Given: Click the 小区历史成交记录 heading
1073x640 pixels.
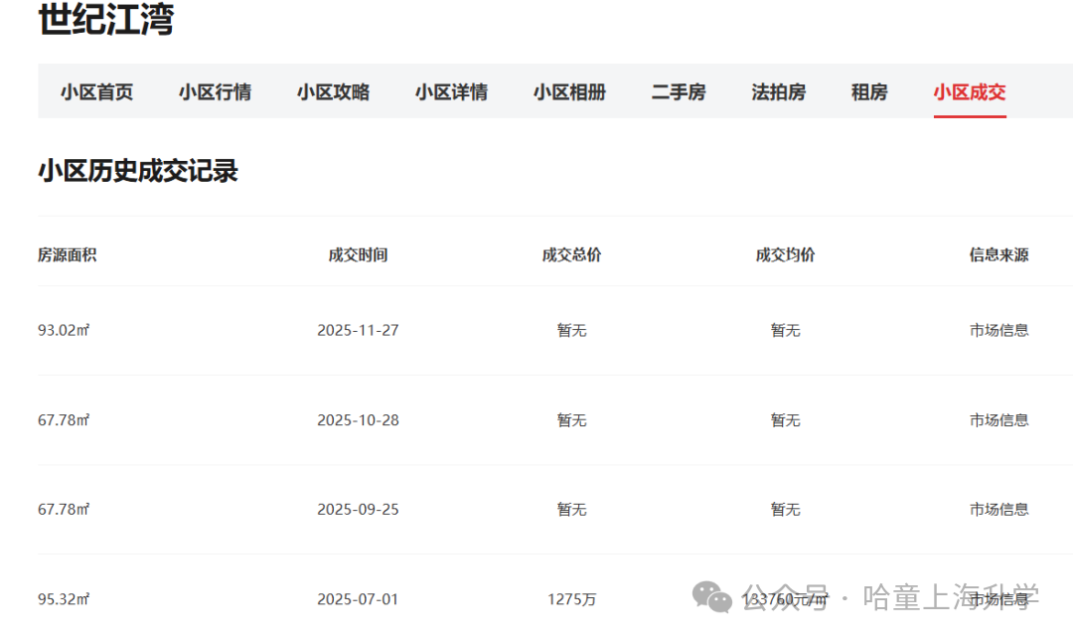Looking at the screenshot, I should (138, 171).
